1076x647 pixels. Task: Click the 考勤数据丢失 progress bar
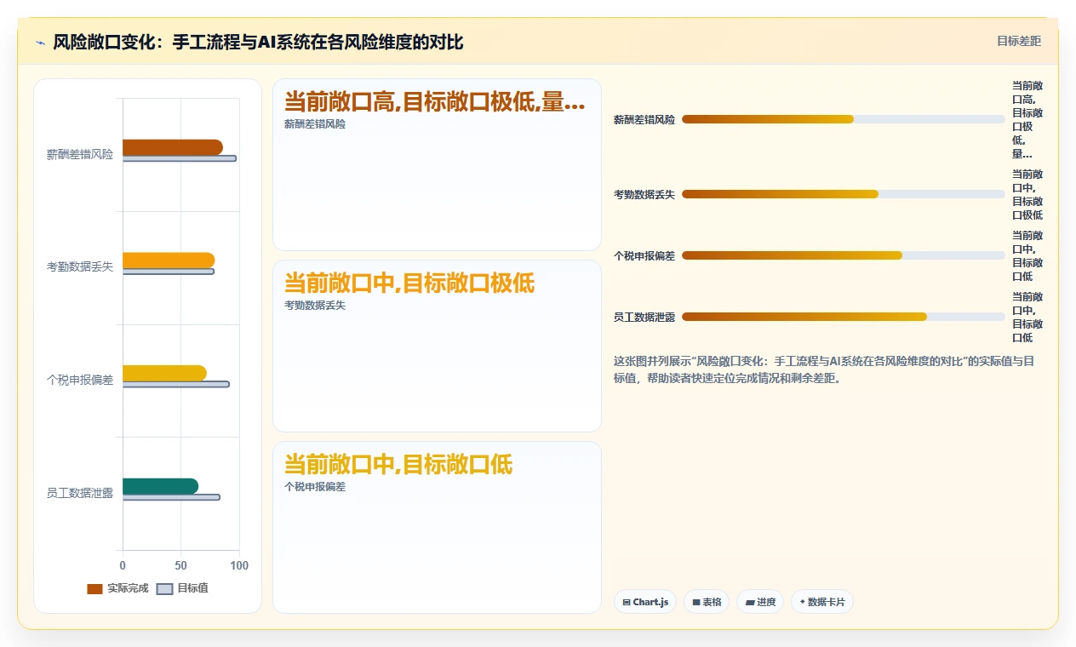click(843, 194)
